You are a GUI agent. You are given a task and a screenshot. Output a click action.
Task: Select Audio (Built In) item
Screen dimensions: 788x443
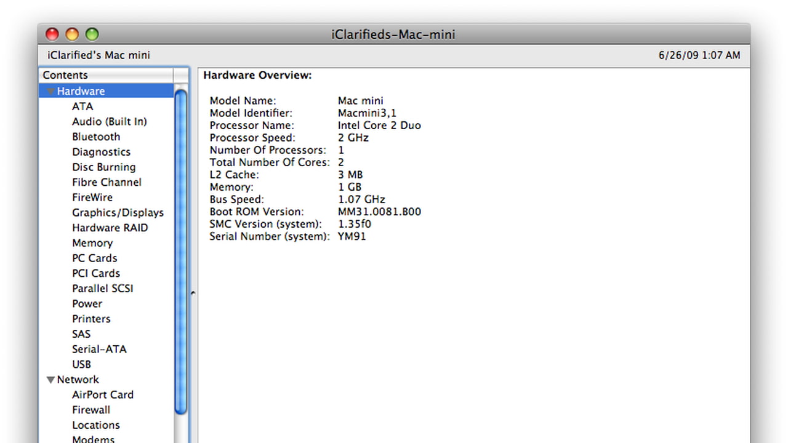110,122
